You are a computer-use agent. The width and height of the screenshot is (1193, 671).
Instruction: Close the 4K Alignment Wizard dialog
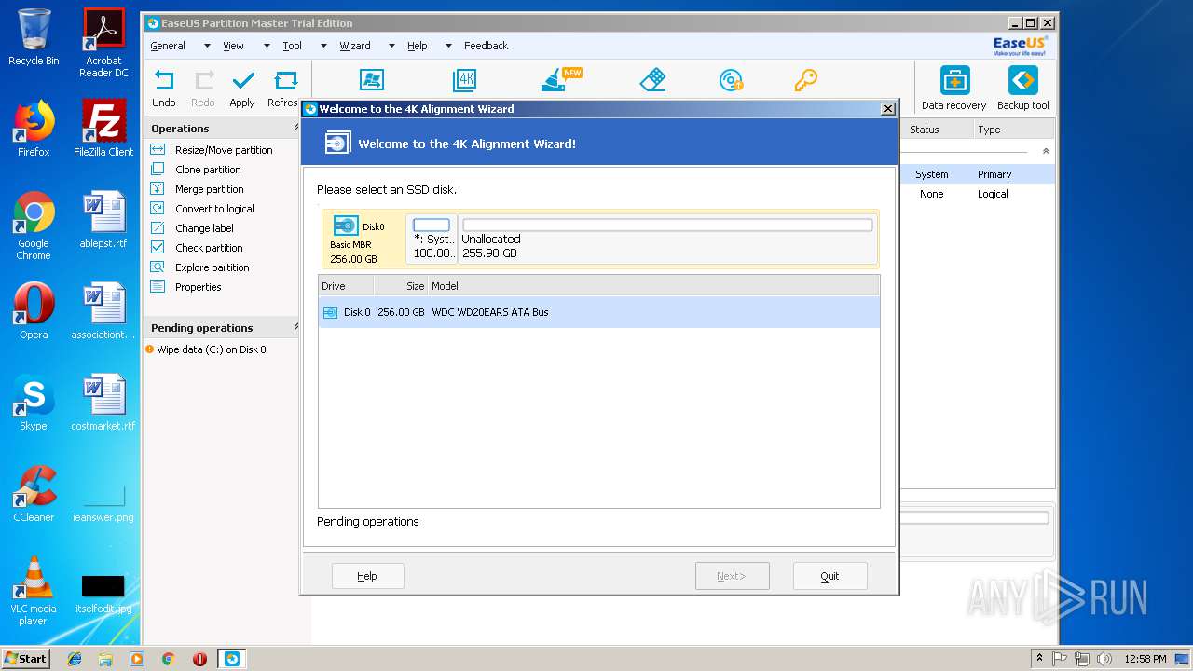[888, 109]
